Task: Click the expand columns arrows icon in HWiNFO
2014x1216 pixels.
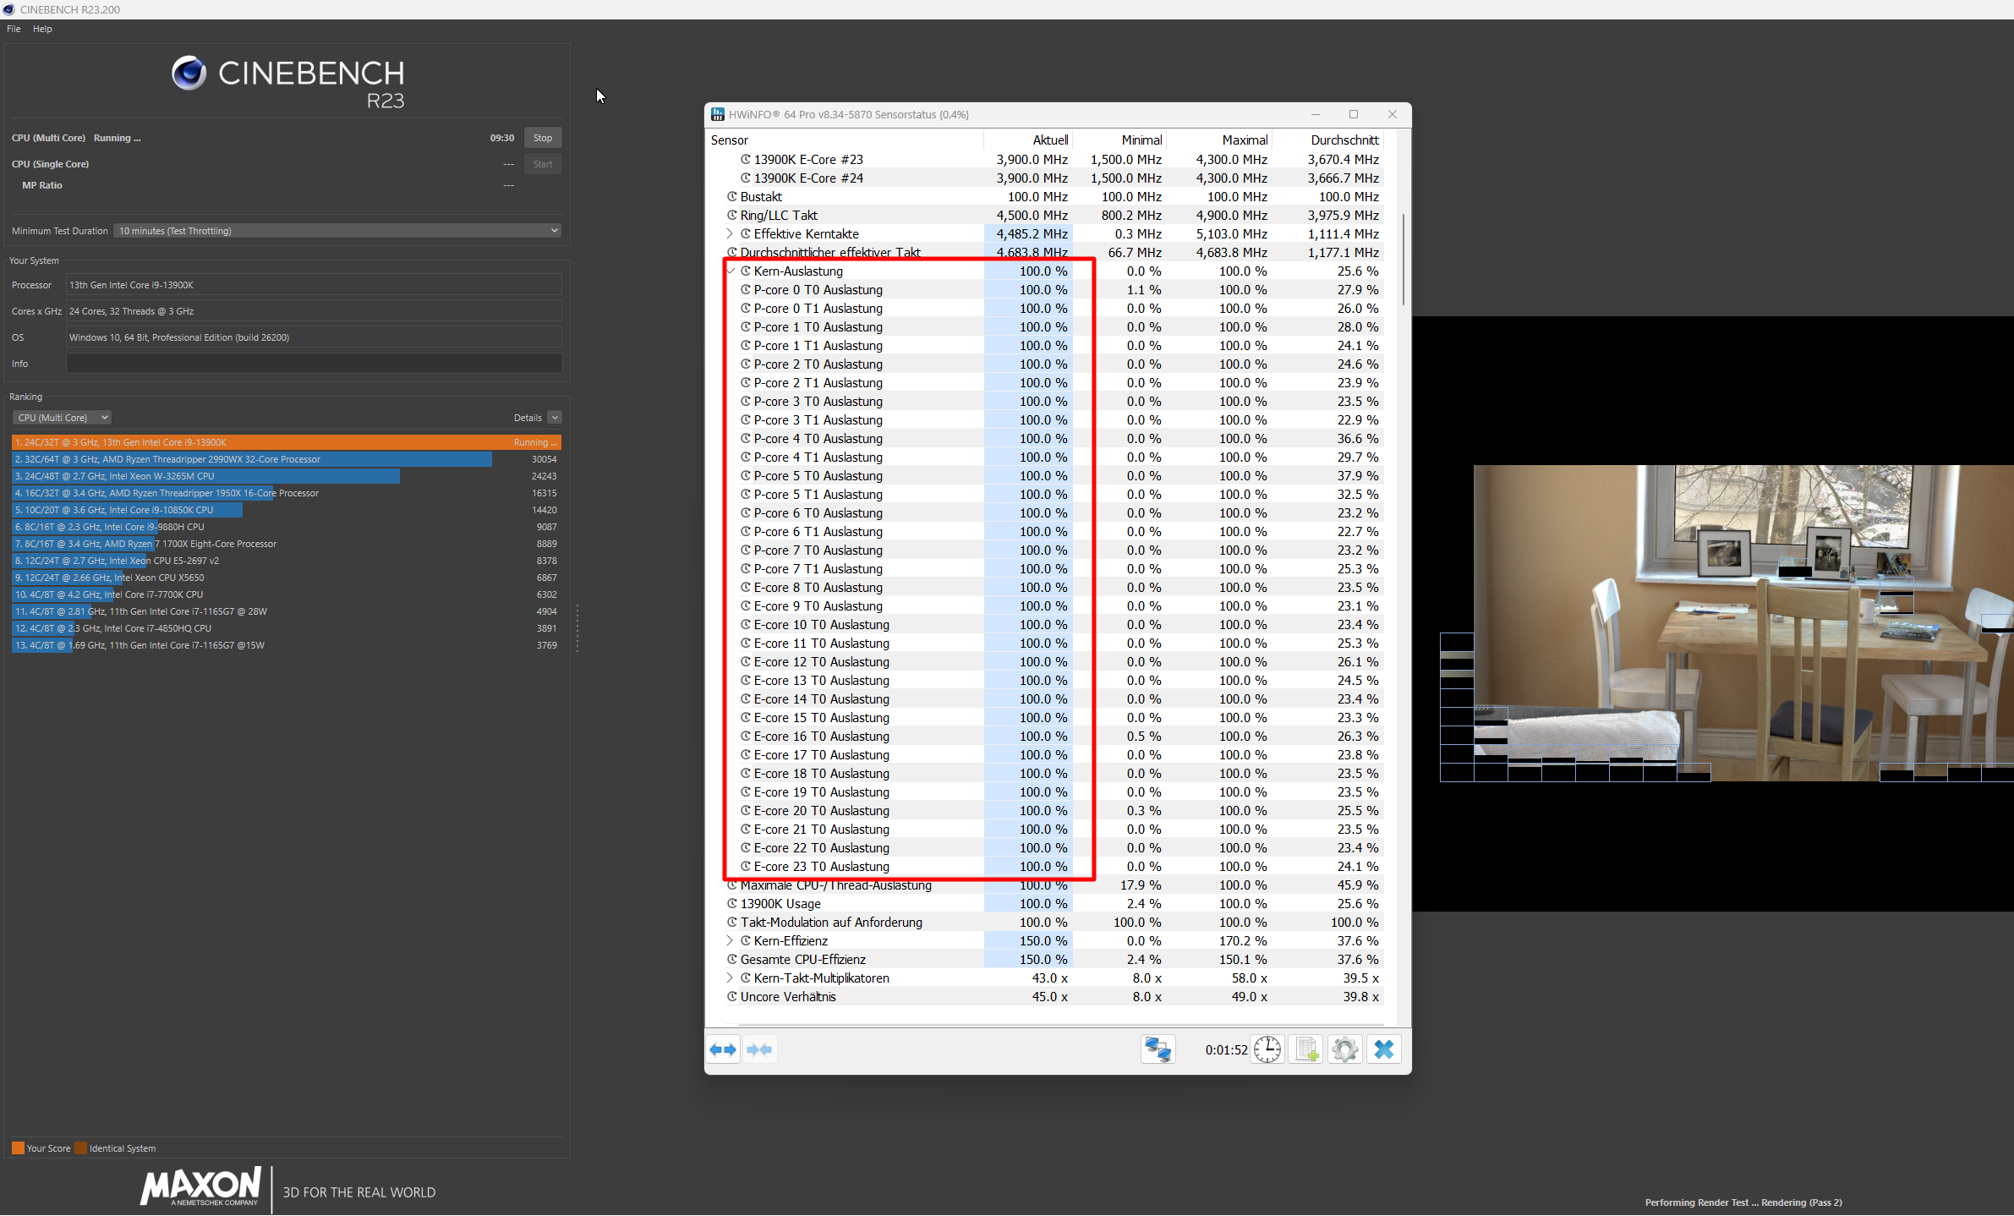Action: point(723,1049)
